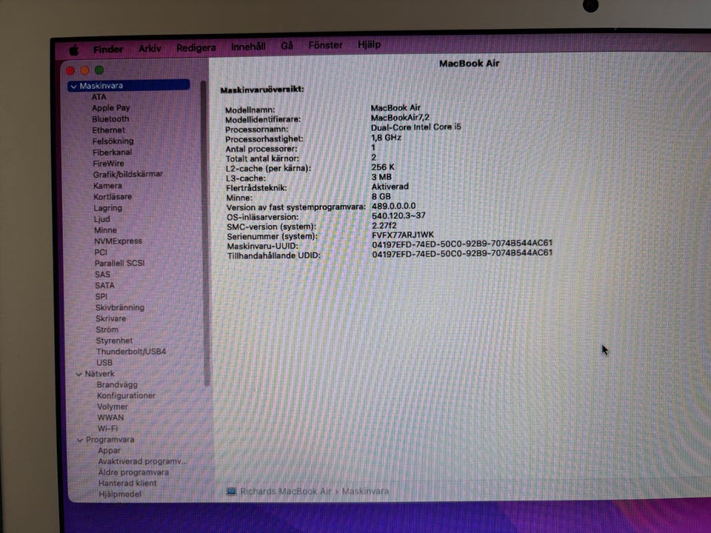Select Parallell SCSI in the sidebar
The width and height of the screenshot is (711, 533).
[119, 264]
